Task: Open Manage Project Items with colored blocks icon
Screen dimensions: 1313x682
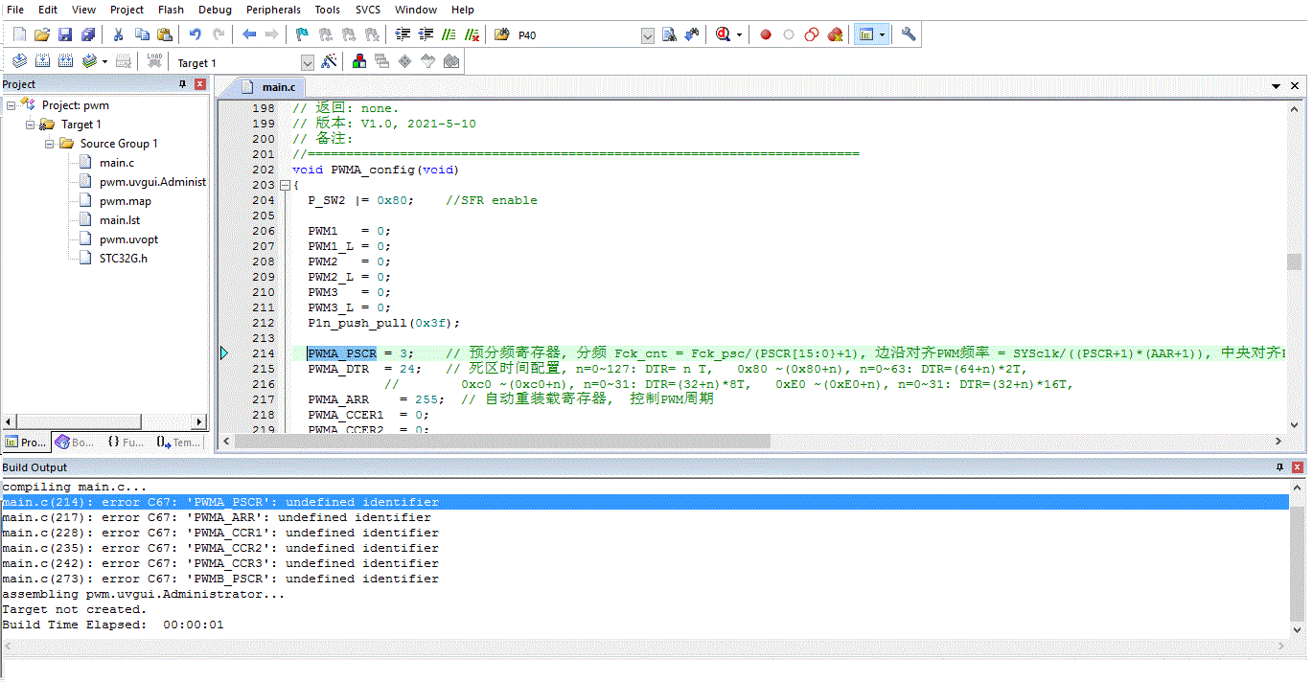Action: click(359, 61)
